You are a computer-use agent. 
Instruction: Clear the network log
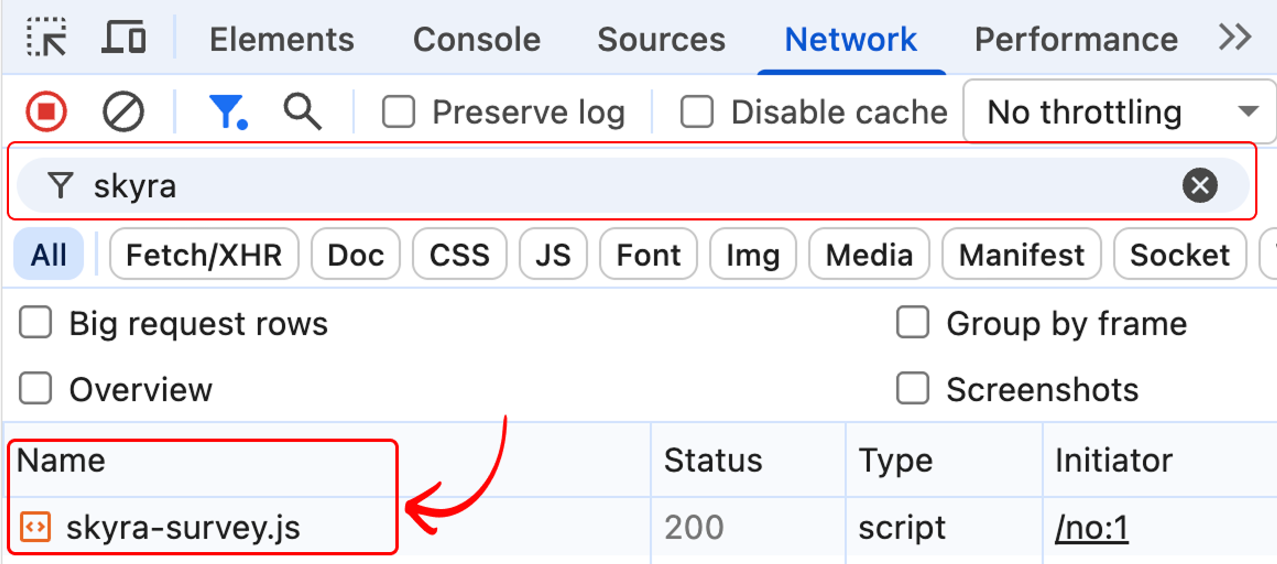click(123, 111)
